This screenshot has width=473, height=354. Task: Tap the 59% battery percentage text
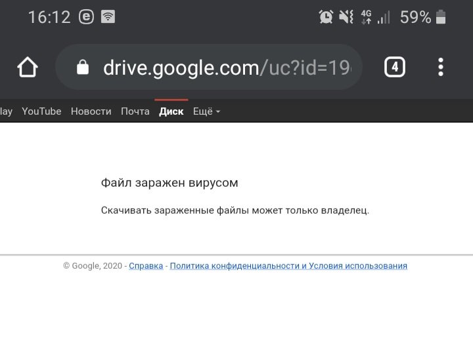pyautogui.click(x=415, y=17)
